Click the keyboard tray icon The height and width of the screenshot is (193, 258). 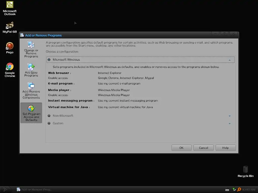coord(227,190)
